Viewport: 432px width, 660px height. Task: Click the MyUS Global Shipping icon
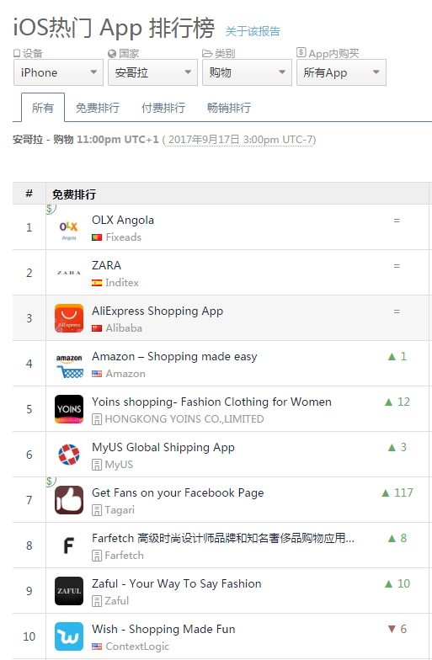[x=69, y=455]
